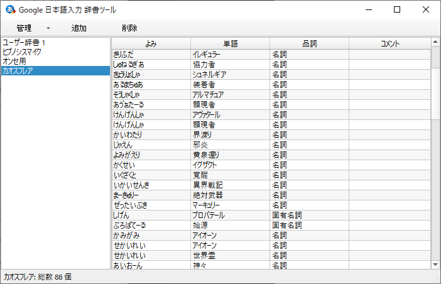441x284 pixels.
Task: Sort by the 品詞 column header
Action: point(309,43)
